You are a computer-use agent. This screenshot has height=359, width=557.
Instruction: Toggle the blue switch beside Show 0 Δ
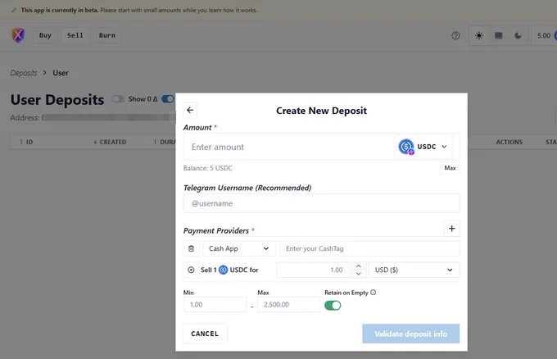168,99
